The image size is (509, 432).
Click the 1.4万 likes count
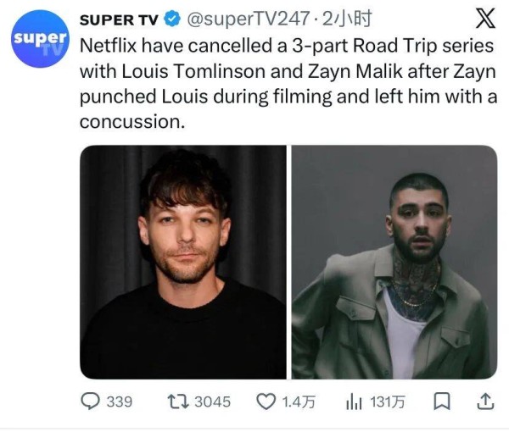point(299,402)
